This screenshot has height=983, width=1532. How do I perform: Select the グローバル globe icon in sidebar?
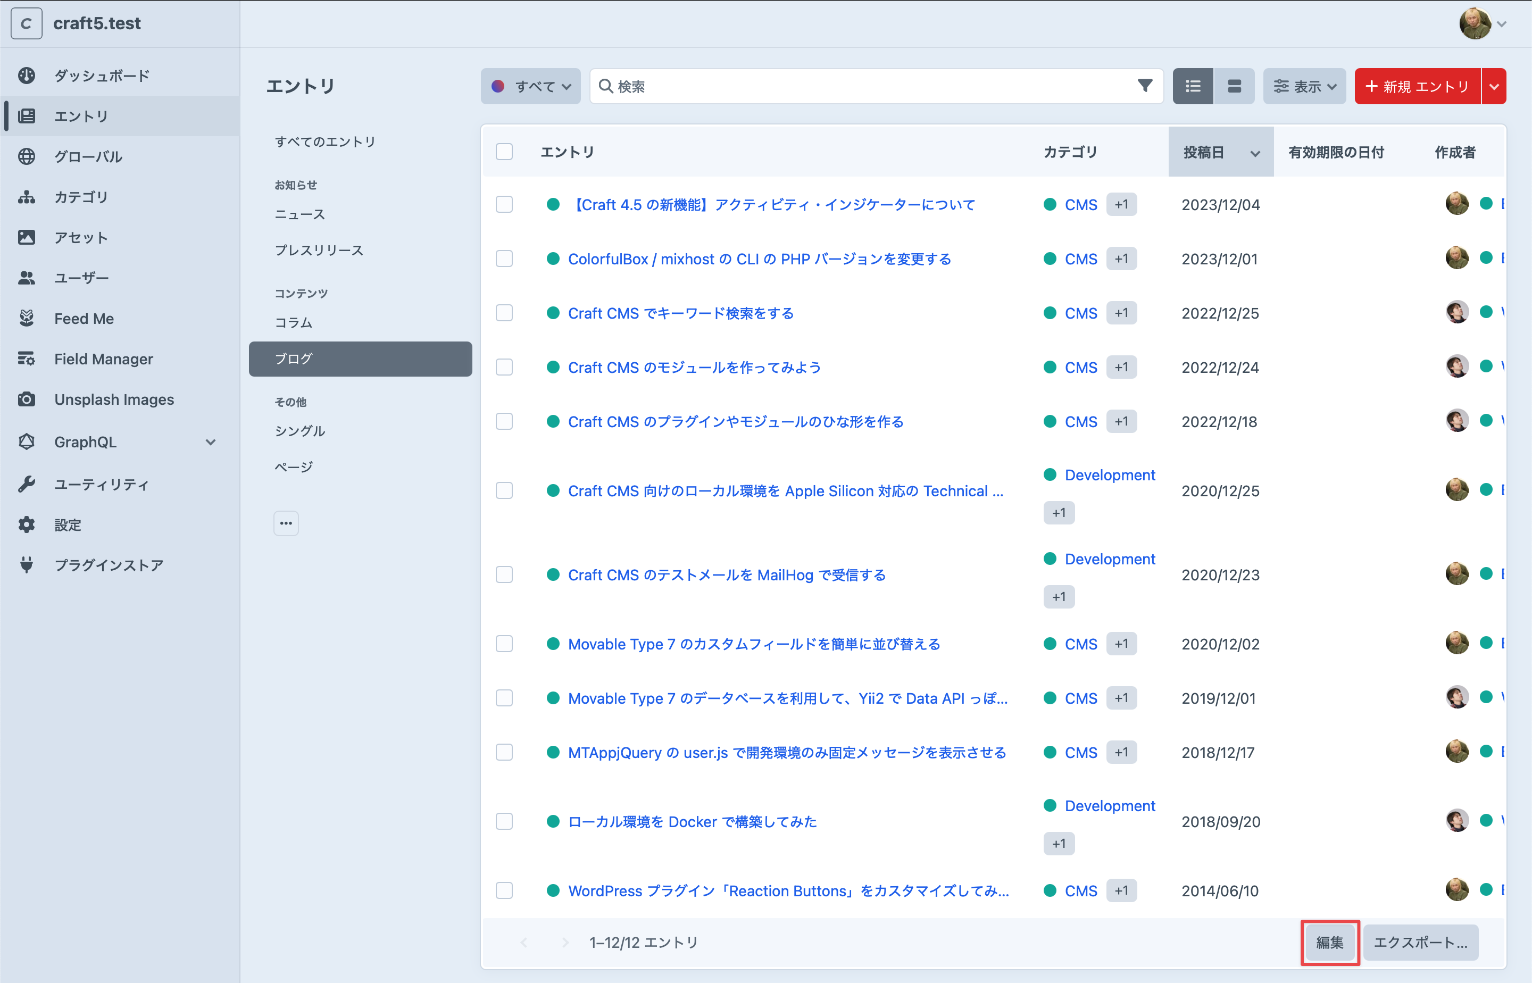tap(27, 156)
